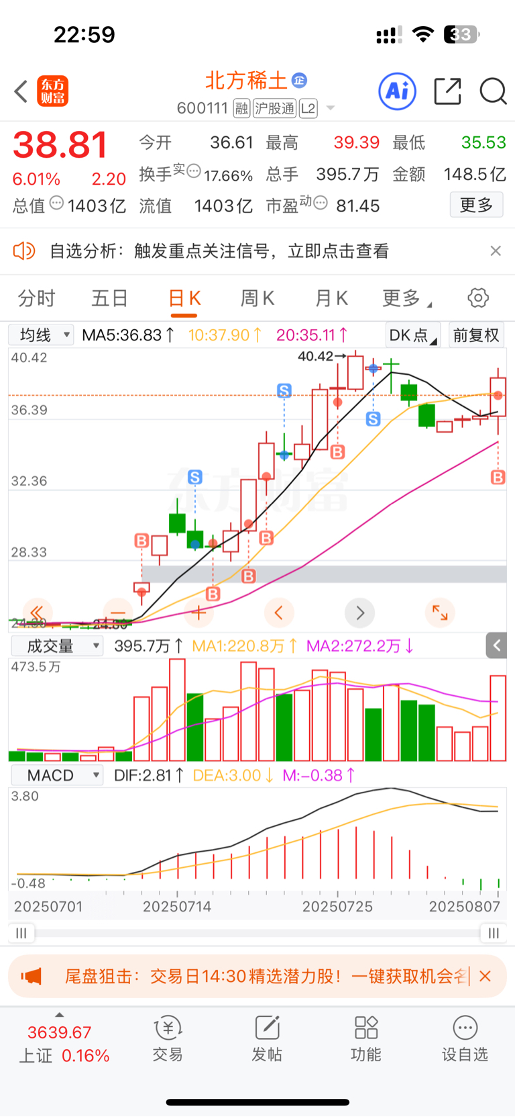
Task: Close the 尾盘狙击 promotion banner
Action: pyautogui.click(x=485, y=976)
